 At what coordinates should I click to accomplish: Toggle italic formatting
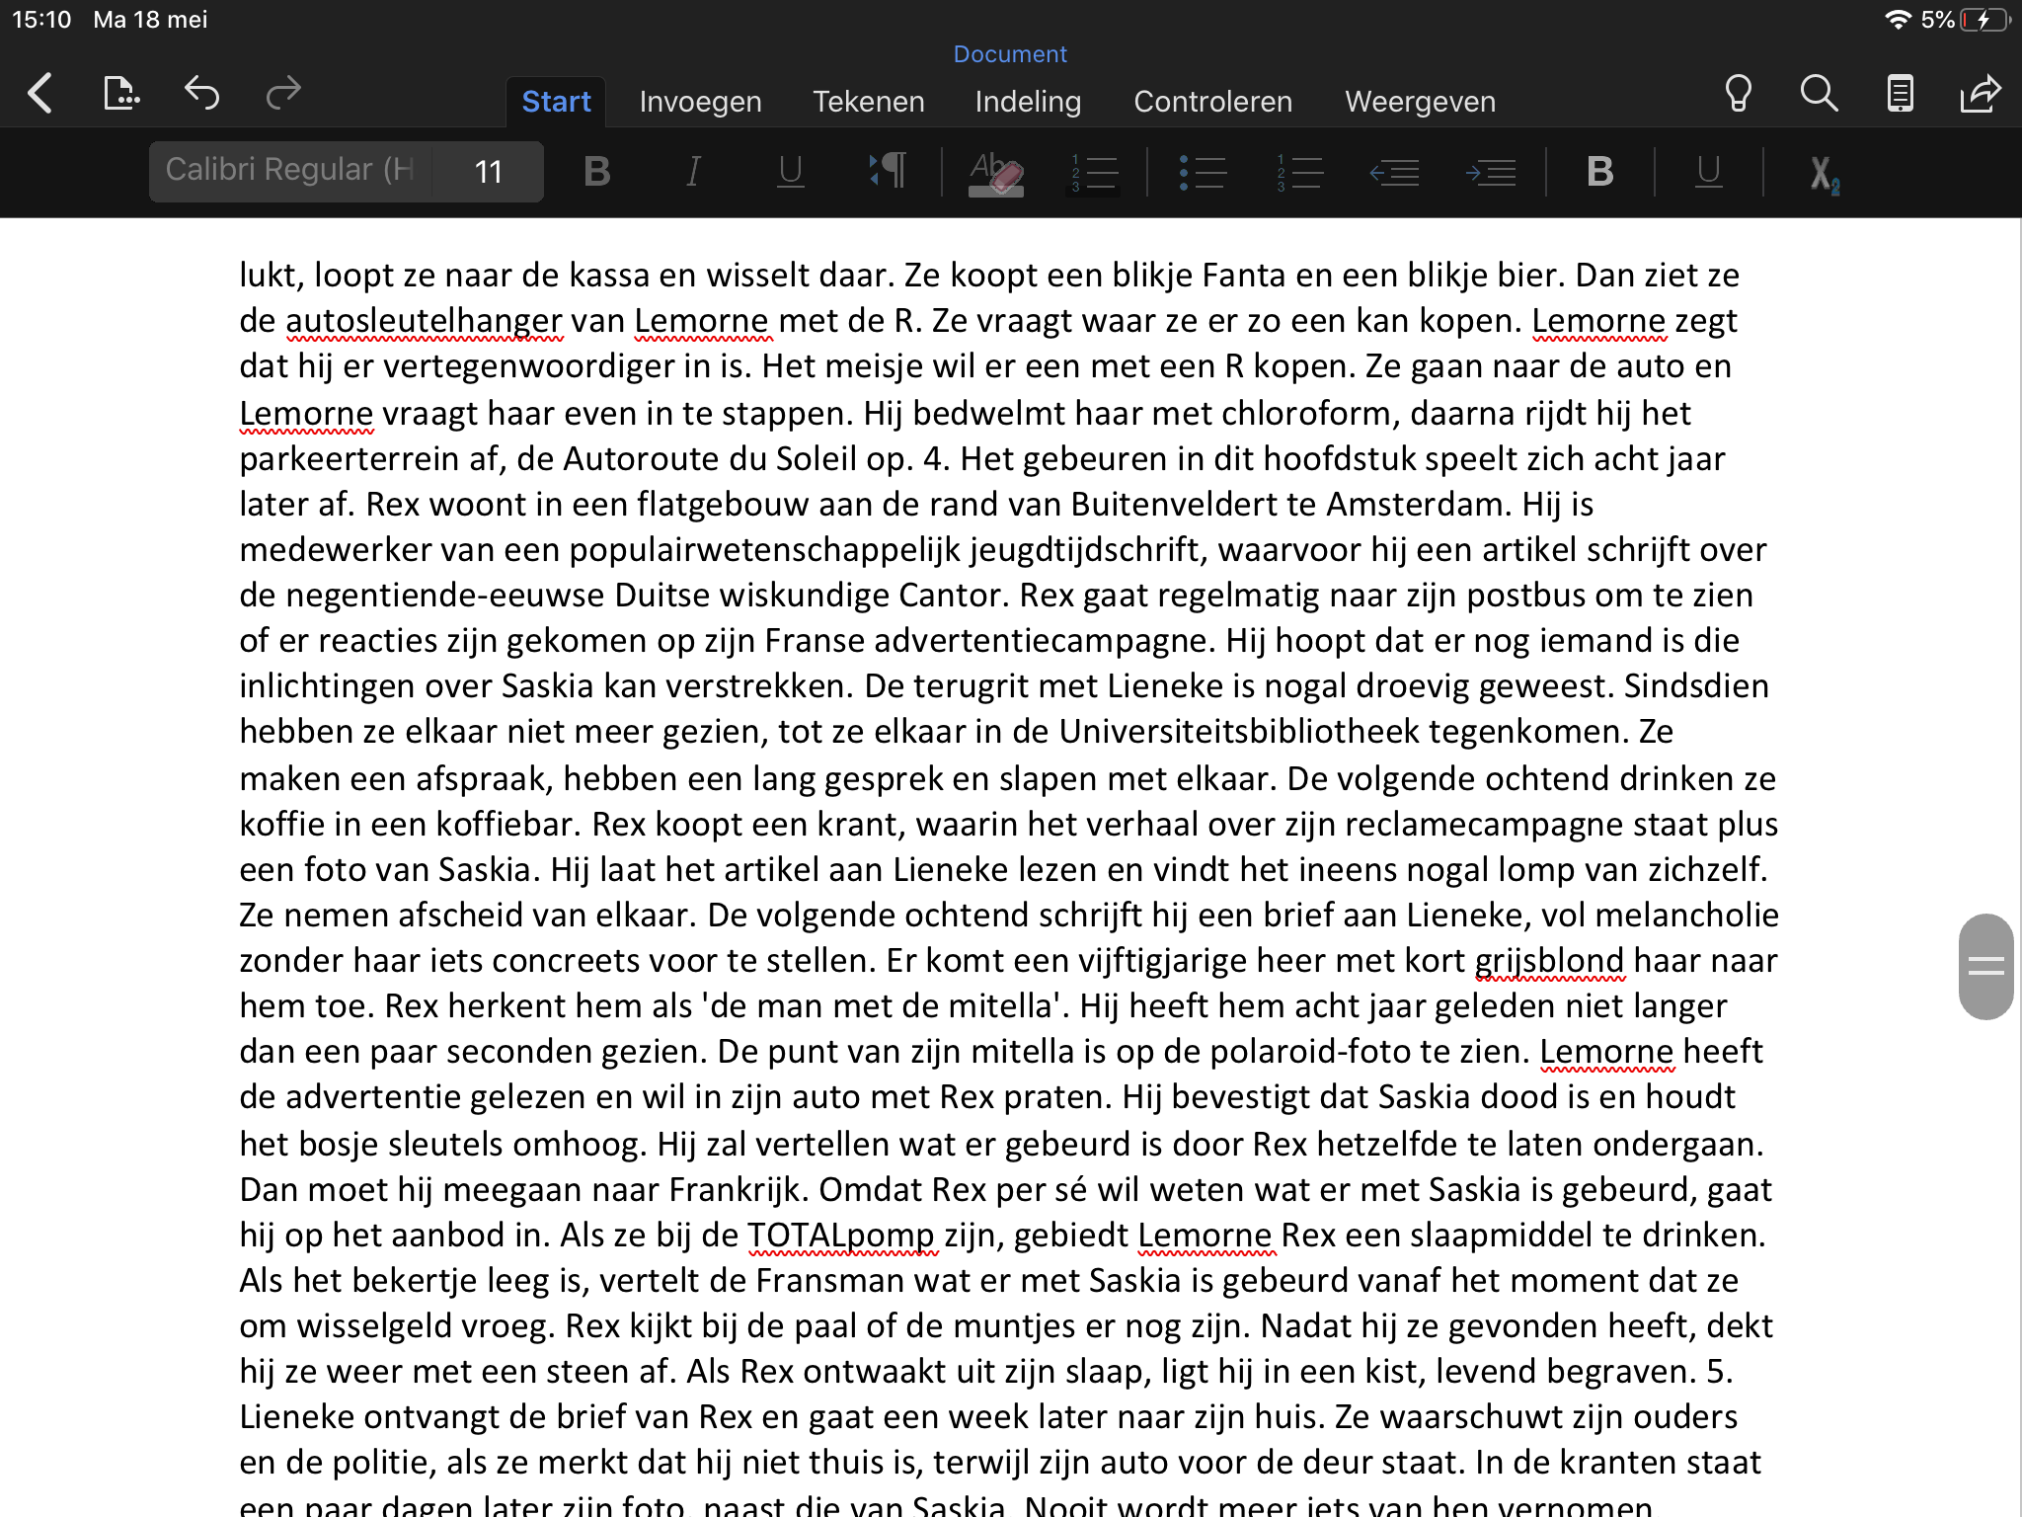click(694, 172)
